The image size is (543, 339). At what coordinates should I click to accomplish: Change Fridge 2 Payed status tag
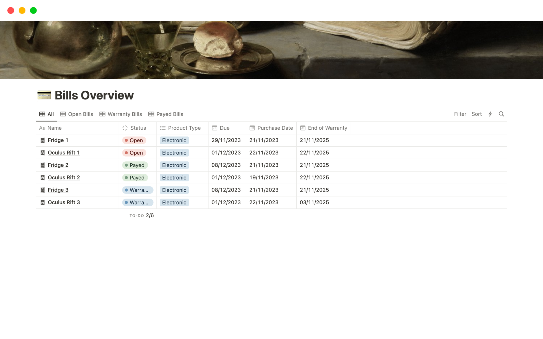click(135, 165)
